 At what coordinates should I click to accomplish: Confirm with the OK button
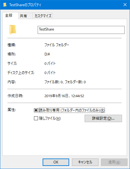tap(56, 162)
